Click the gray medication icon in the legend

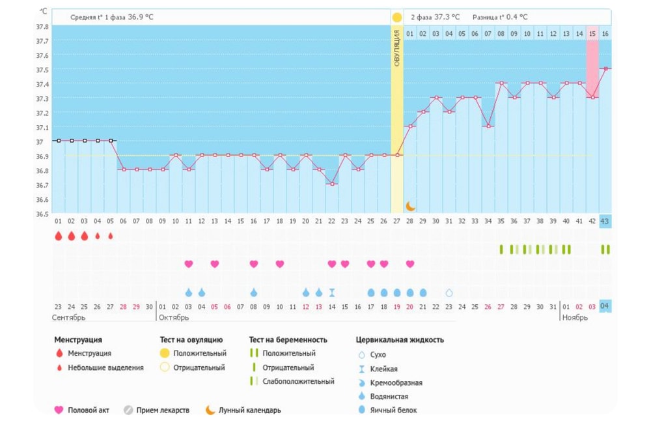128,410
